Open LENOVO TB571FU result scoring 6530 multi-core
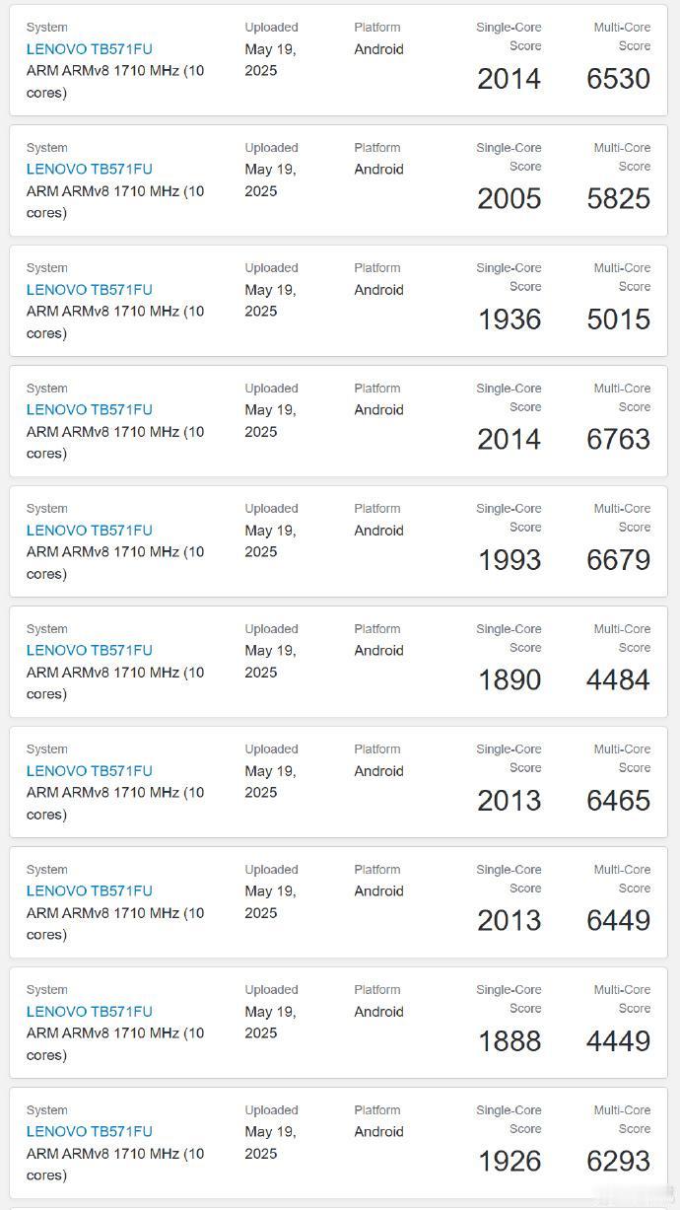Viewport: 680px width, 1210px height. (89, 49)
